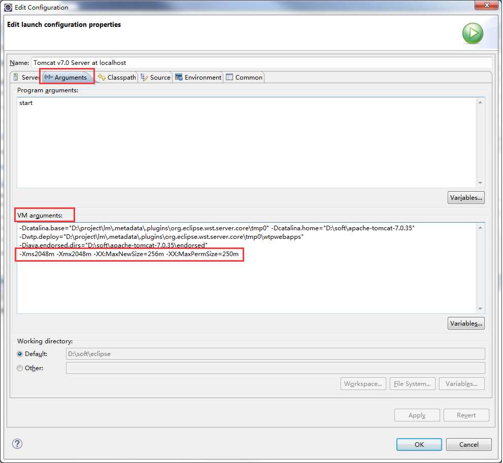Image resolution: width=503 pixels, height=463 pixels.
Task: Click the Apply button
Action: pos(417,415)
